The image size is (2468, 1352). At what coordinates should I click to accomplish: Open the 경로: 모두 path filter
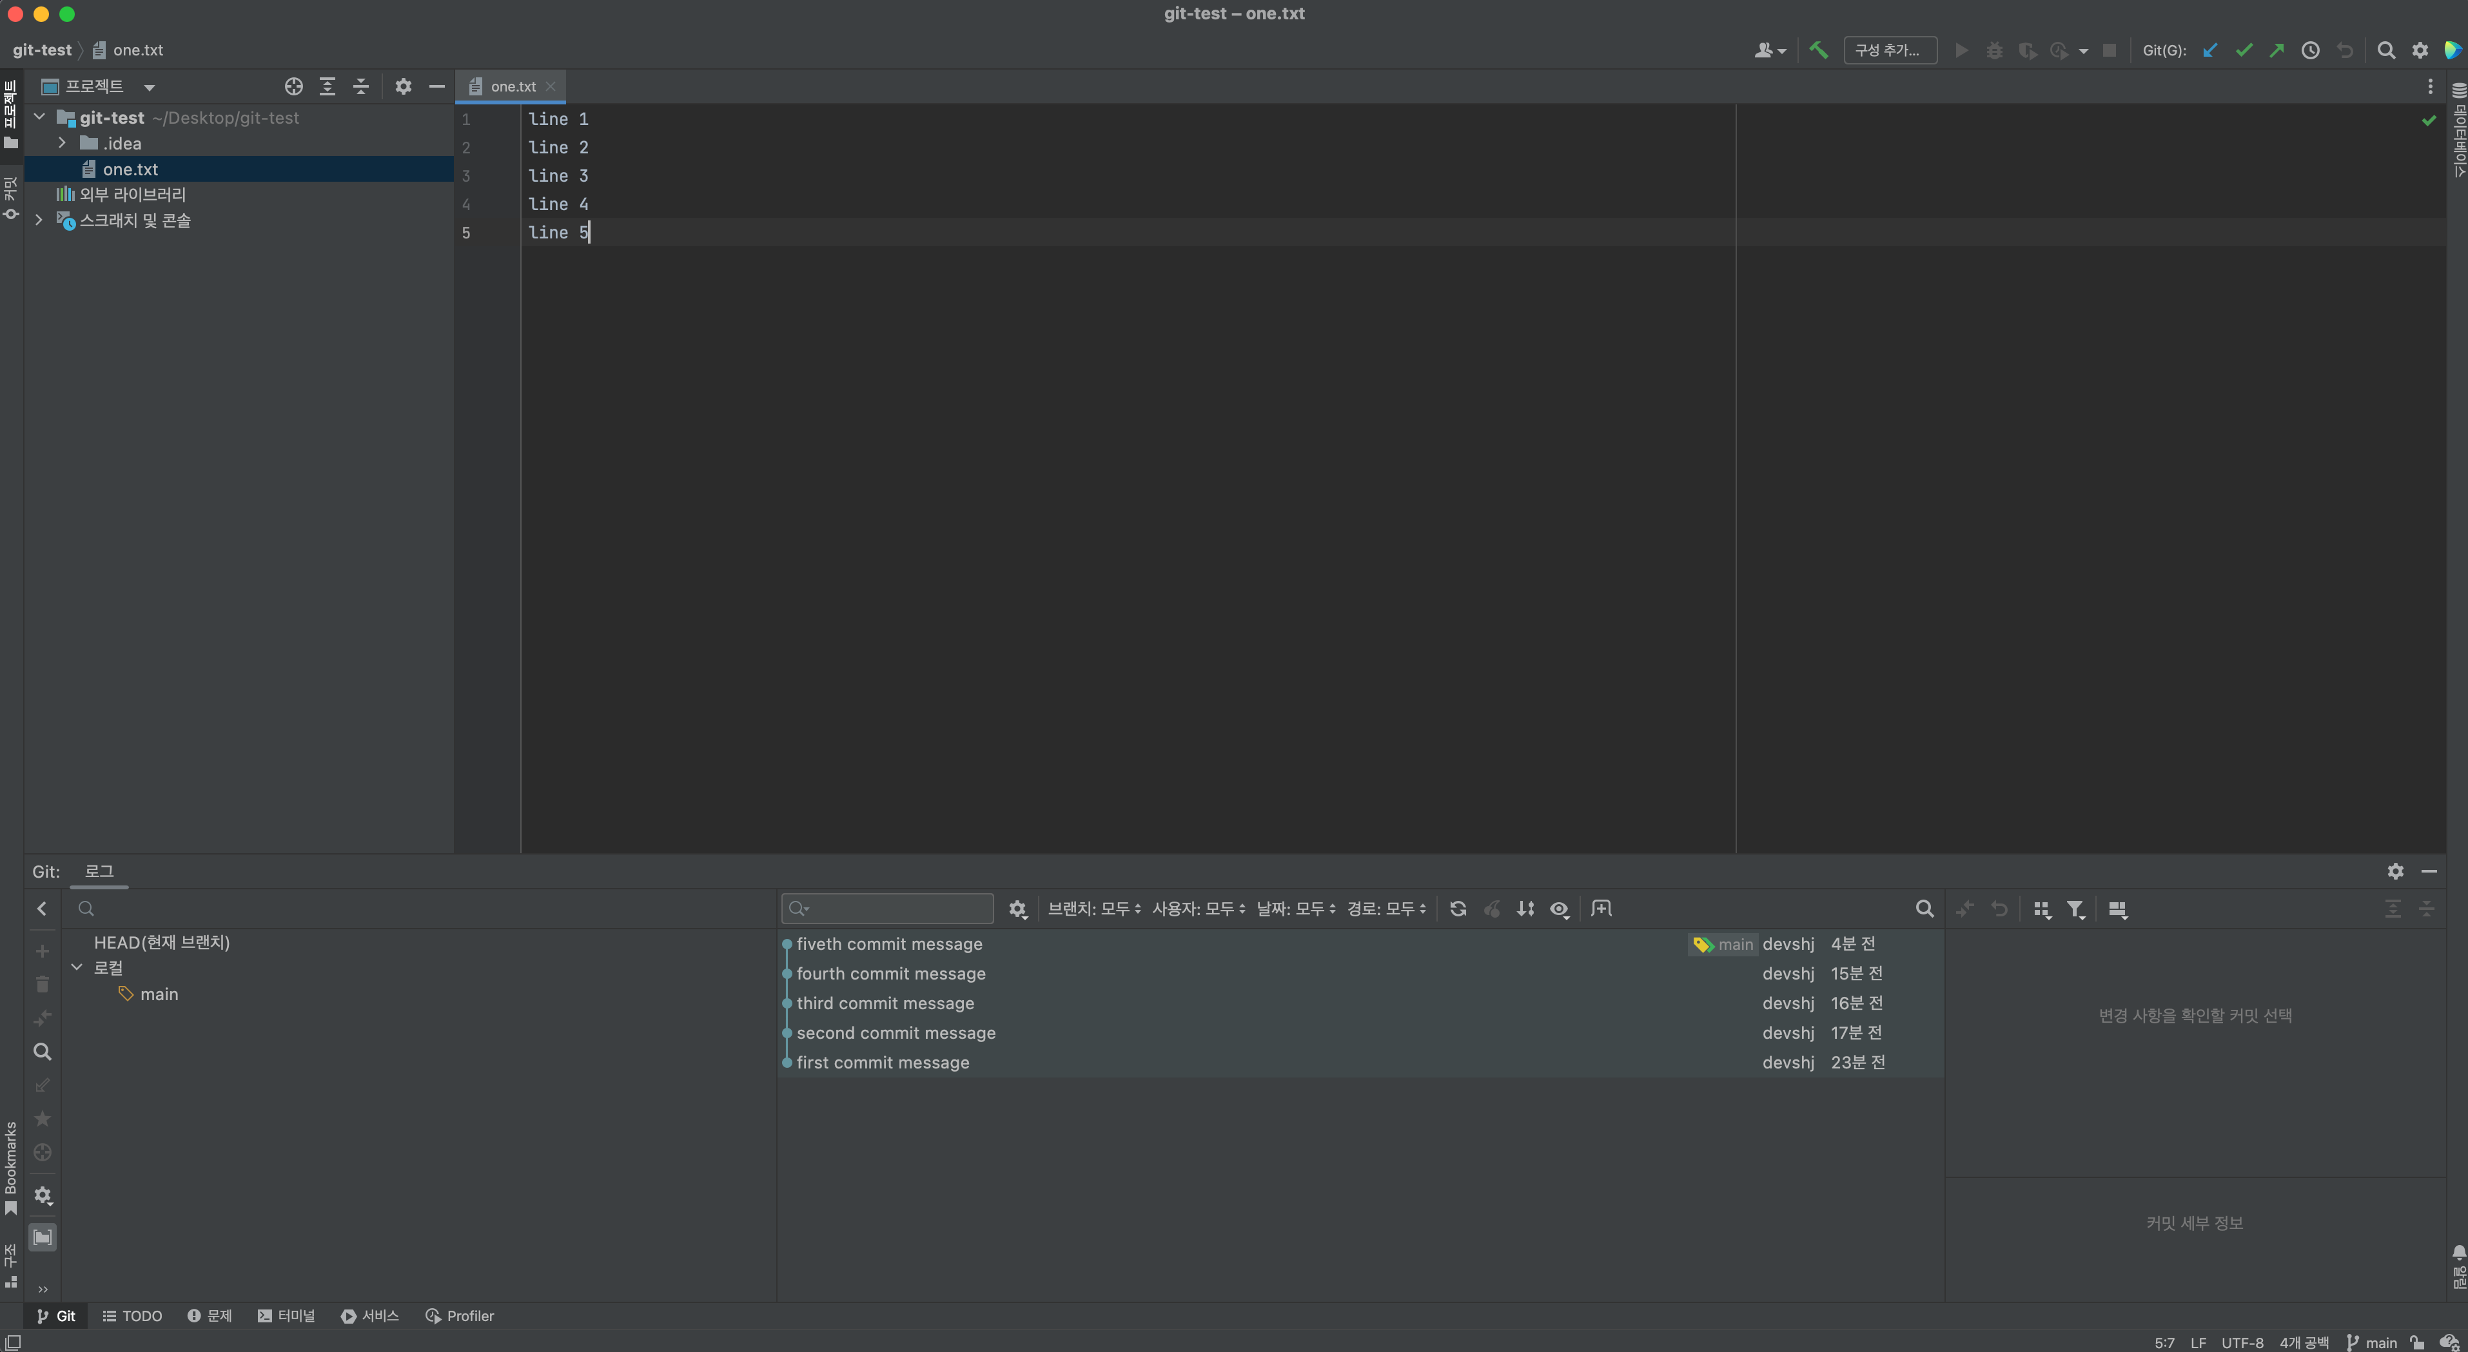coord(1386,909)
